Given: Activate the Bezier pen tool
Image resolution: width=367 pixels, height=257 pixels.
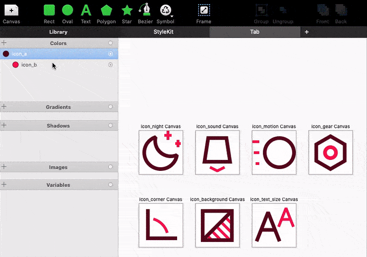Looking at the screenshot, I should coord(145,10).
